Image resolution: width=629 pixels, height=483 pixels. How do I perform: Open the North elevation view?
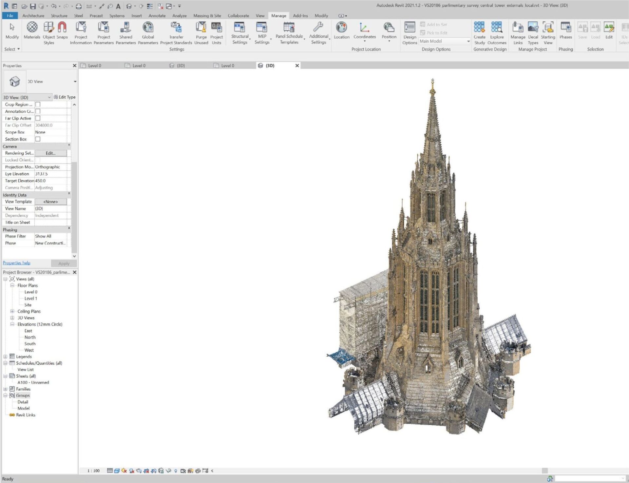30,337
